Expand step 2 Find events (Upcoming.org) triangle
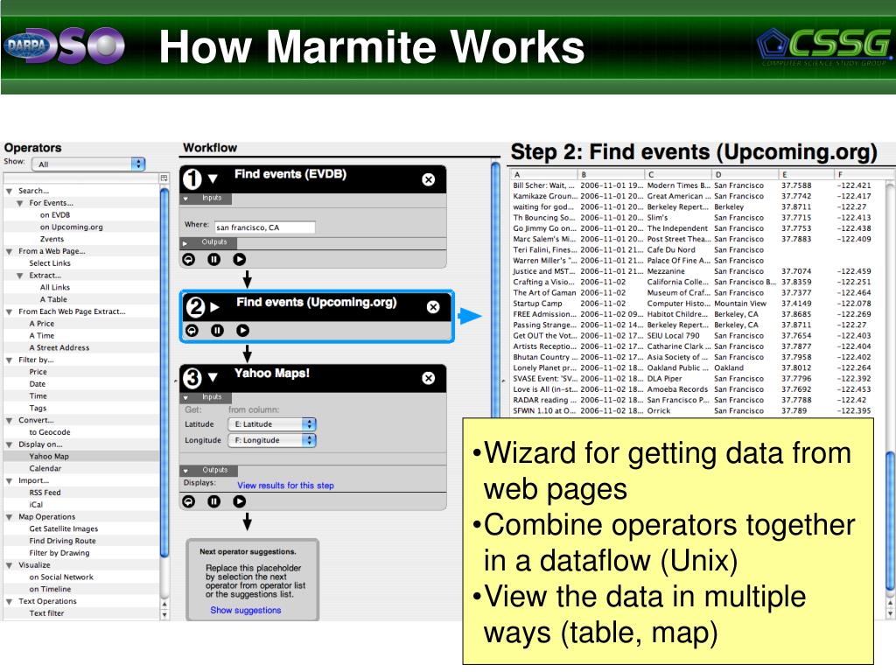Screen dimensions: 896x672 (x=215, y=307)
